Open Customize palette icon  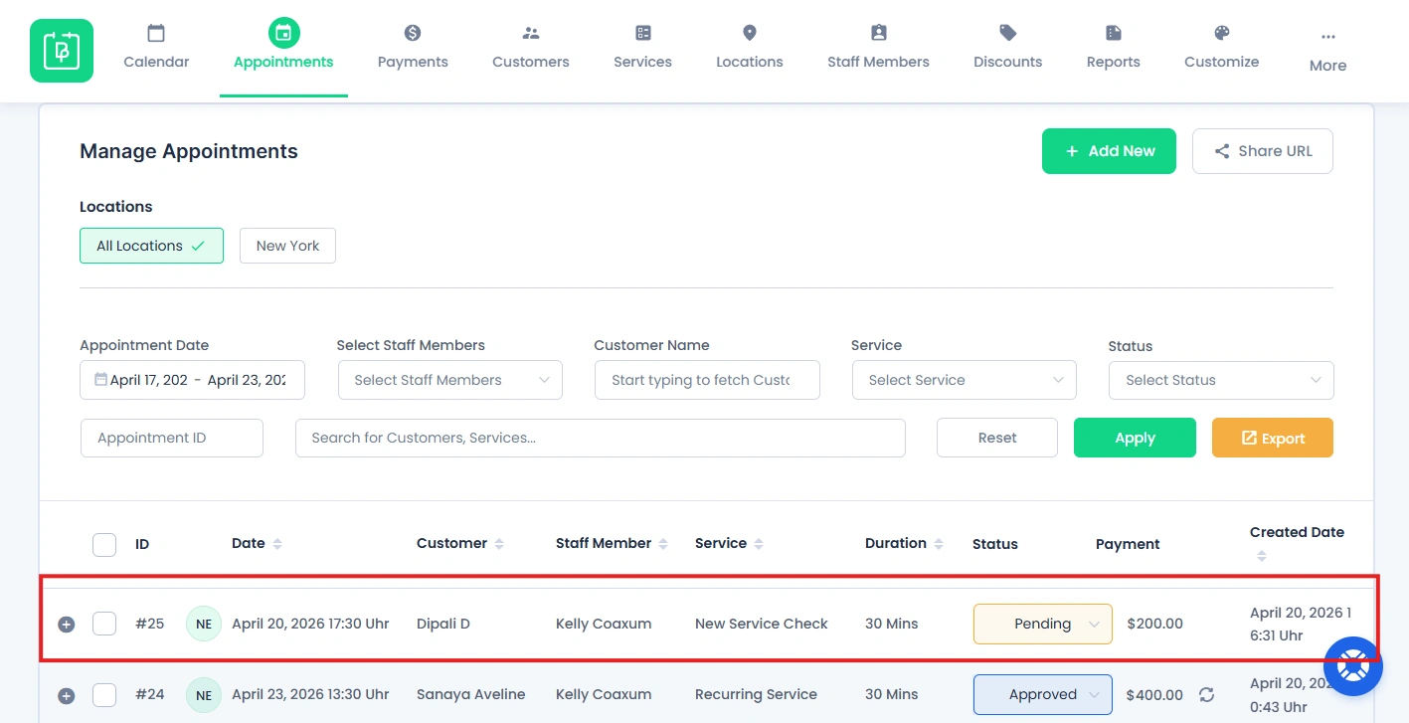coord(1222,33)
